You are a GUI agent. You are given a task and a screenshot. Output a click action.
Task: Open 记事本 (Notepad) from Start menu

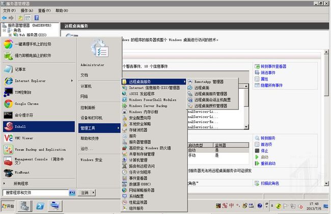(39, 69)
